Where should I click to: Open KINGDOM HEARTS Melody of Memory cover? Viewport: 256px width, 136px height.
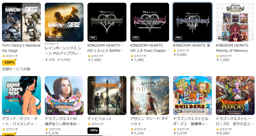coord(235,22)
